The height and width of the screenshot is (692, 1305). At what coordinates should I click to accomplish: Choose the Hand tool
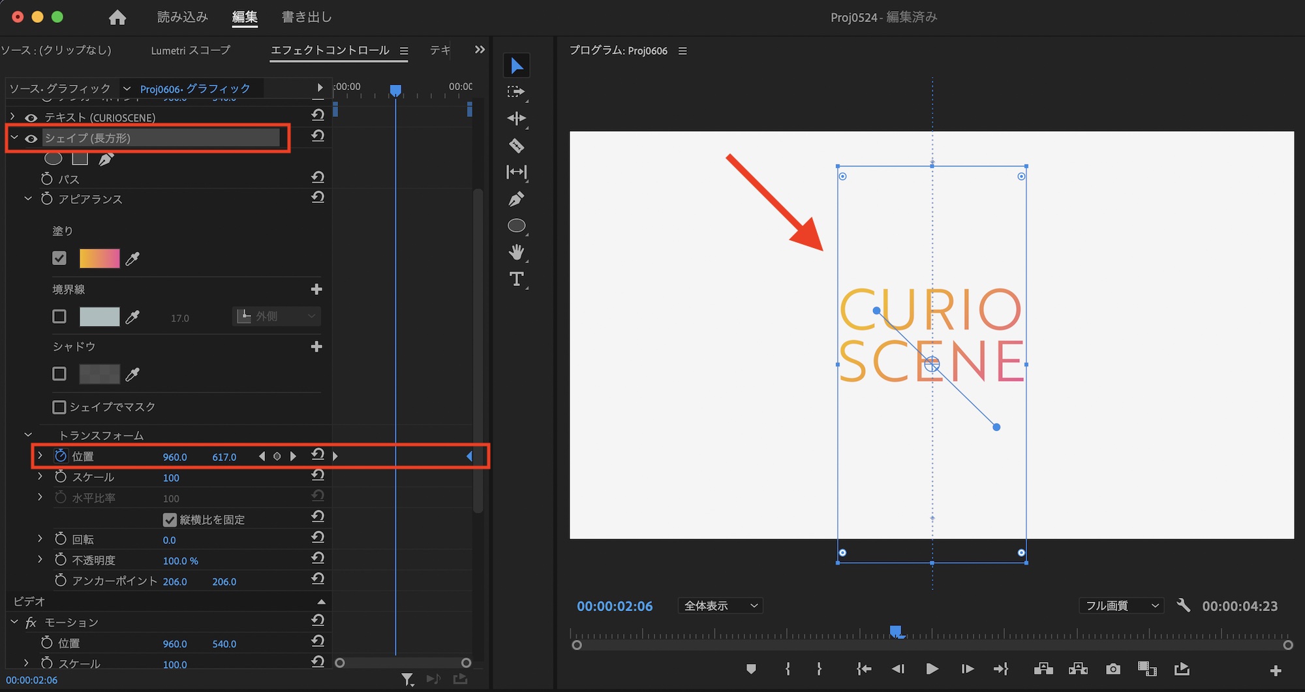pyautogui.click(x=516, y=252)
